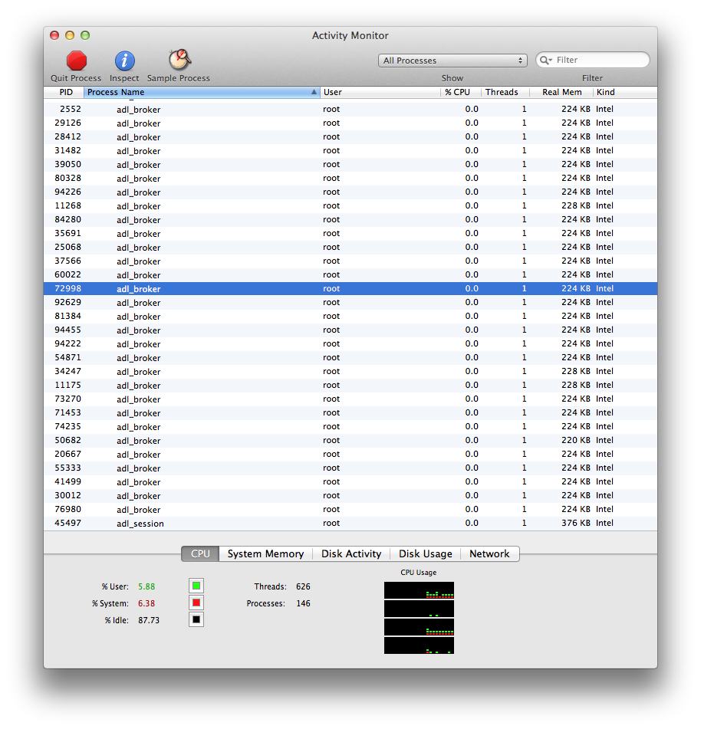Click the magnifier icon in Filter field
Image resolution: width=701 pixels, height=729 pixels.
pyautogui.click(x=546, y=60)
